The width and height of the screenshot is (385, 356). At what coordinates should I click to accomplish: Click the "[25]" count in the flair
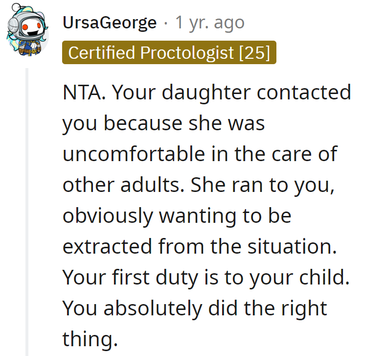click(x=254, y=52)
